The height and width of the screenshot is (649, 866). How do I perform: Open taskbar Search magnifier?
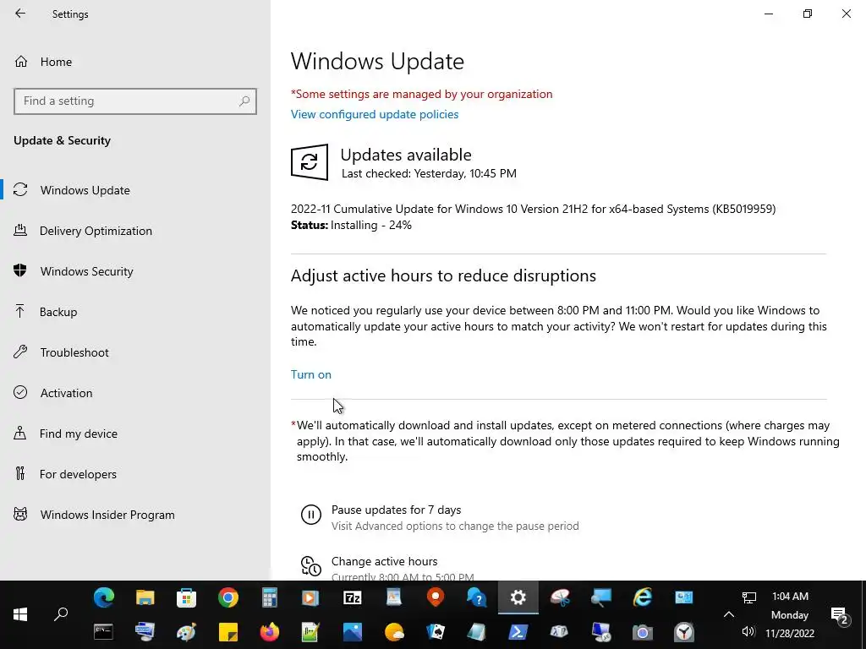61,614
